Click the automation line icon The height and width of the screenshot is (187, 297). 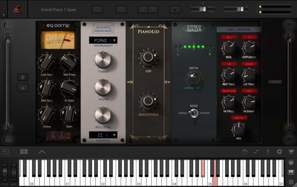(x=256, y=152)
